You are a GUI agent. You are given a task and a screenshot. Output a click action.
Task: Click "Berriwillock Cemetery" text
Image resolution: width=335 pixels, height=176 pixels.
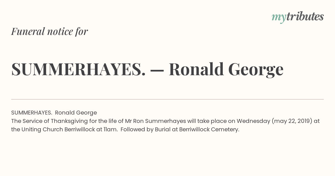[x=209, y=129]
